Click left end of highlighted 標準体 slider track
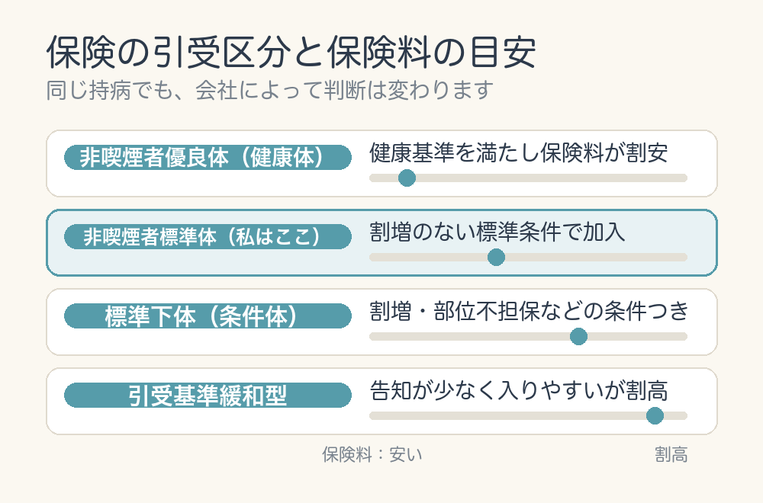This screenshot has height=503, width=763. 374,257
